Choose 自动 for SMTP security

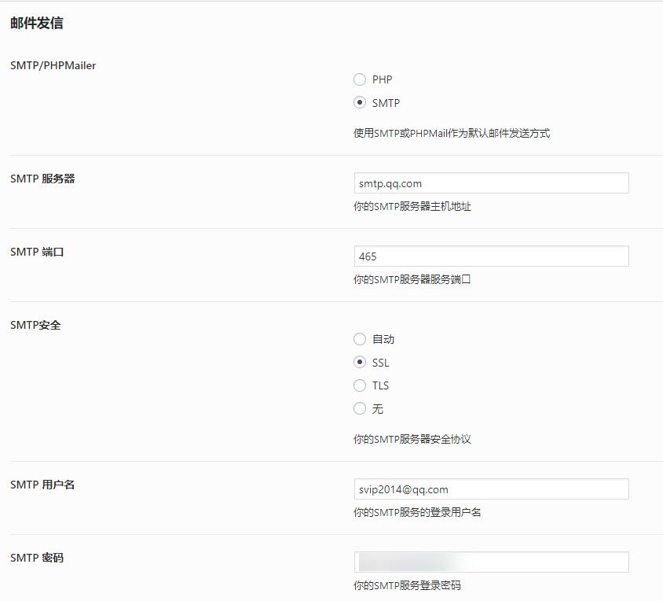pyautogui.click(x=360, y=340)
